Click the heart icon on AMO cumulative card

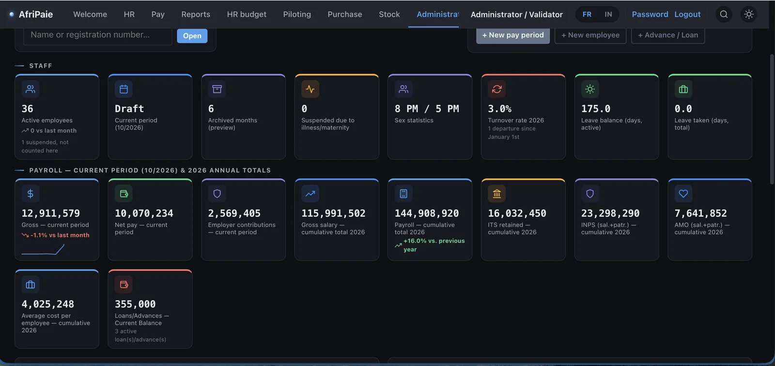pyautogui.click(x=683, y=194)
